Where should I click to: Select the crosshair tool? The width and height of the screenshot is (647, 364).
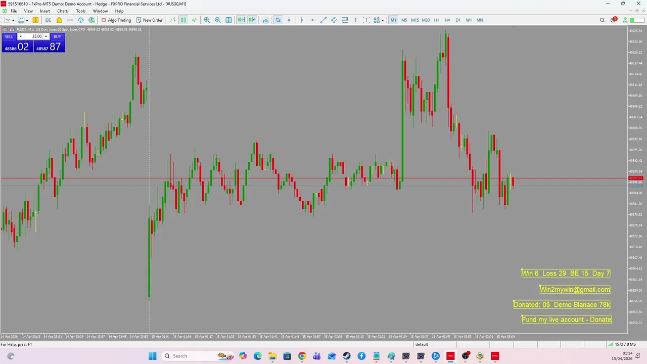(289, 20)
